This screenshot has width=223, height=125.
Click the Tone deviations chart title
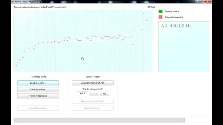click(x=40, y=7)
